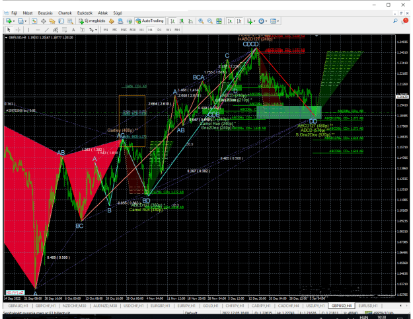Expand the periodicity dropdown arrow
413x319 pixels.
(266, 21)
